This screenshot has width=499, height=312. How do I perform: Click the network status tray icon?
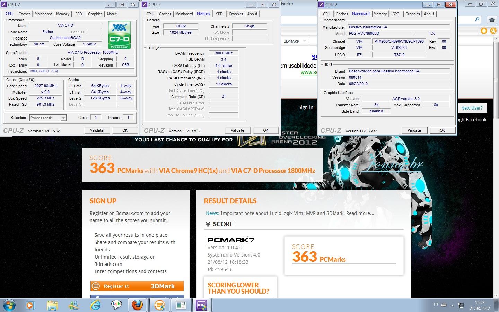[461, 305]
